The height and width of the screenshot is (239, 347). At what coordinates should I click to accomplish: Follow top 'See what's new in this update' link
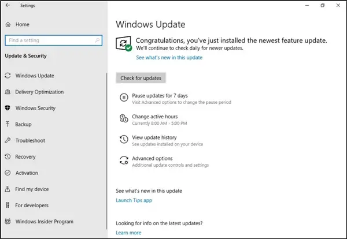pyautogui.click(x=169, y=57)
